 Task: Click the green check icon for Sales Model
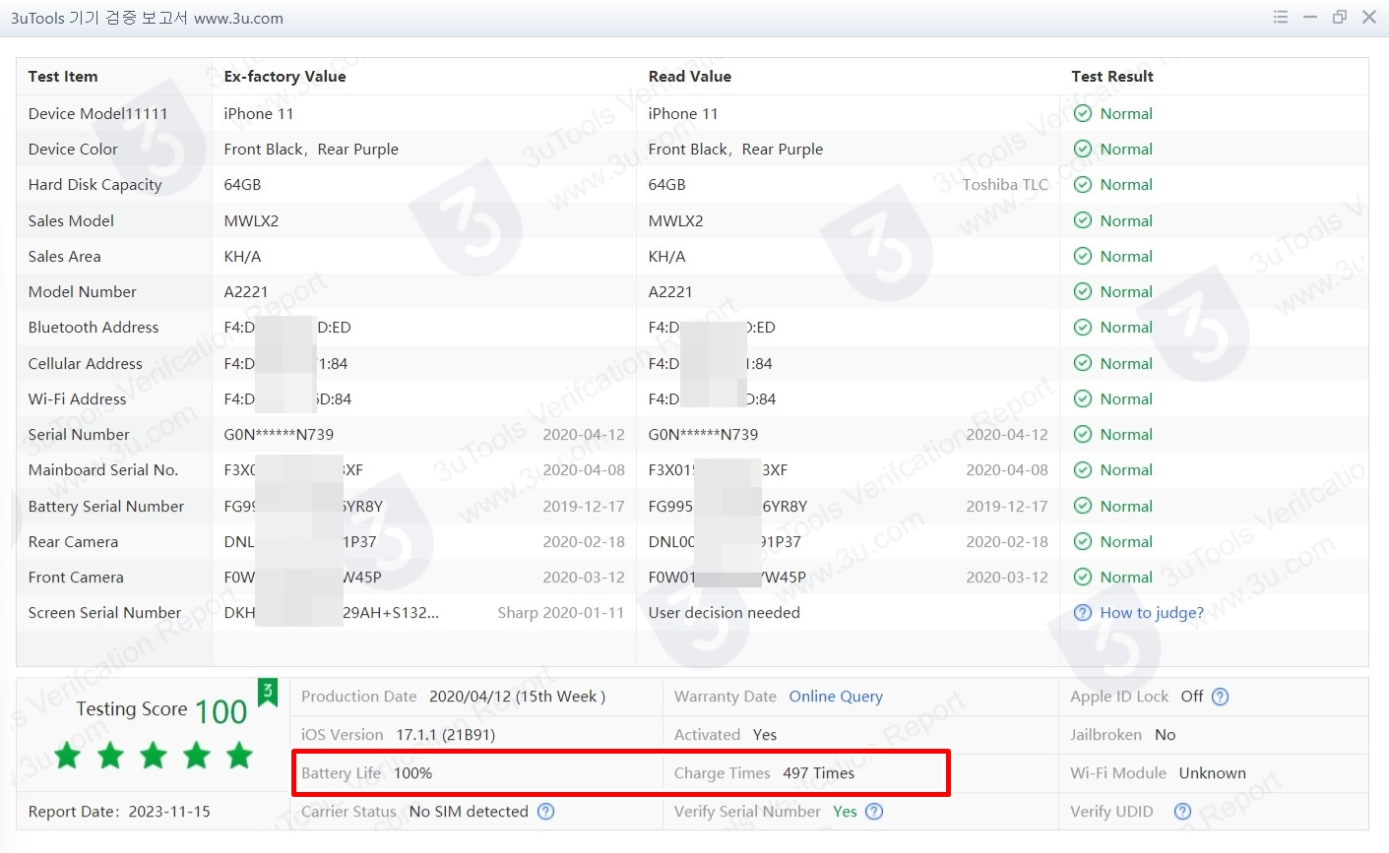[1083, 220]
